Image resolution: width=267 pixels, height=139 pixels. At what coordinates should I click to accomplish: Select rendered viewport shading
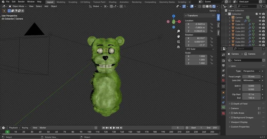click(x=214, y=6)
